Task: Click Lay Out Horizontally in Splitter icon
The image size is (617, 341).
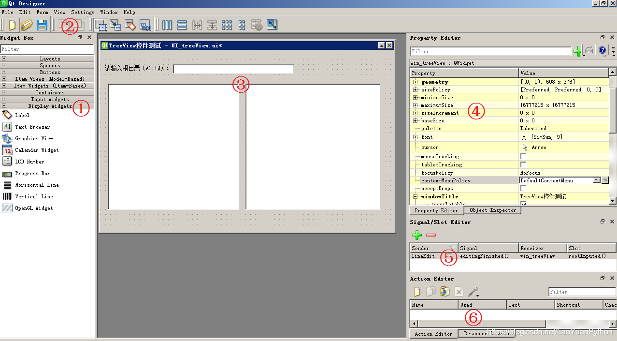Action: coord(197,25)
